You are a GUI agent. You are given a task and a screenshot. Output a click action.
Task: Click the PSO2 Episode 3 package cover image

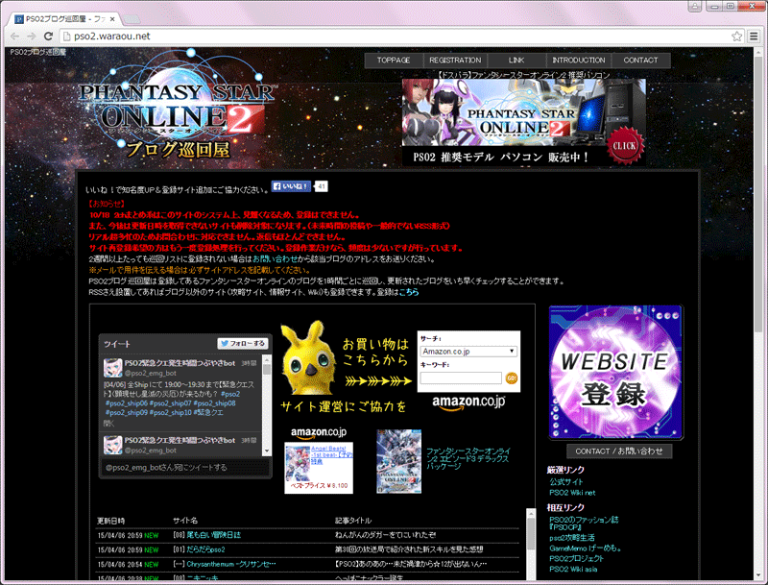click(x=398, y=461)
